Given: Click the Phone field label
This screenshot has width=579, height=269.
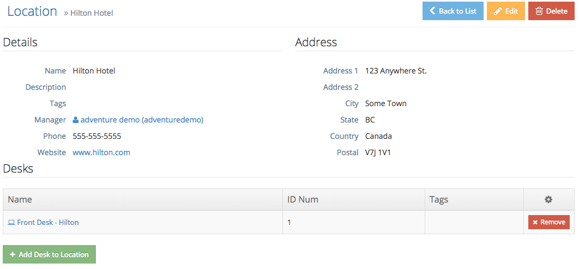Looking at the screenshot, I should [55, 136].
